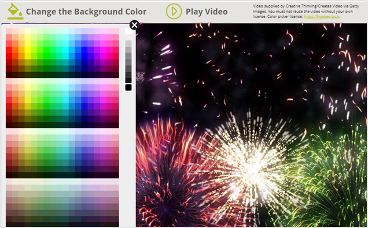This screenshot has height=228, width=368.
Task: Click the circular play video icon
Action: (x=174, y=11)
